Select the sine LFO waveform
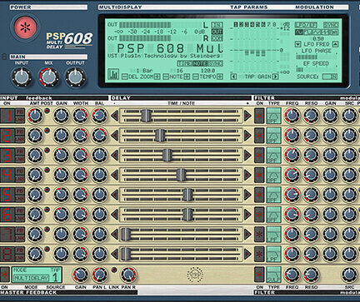 [x=299, y=32]
